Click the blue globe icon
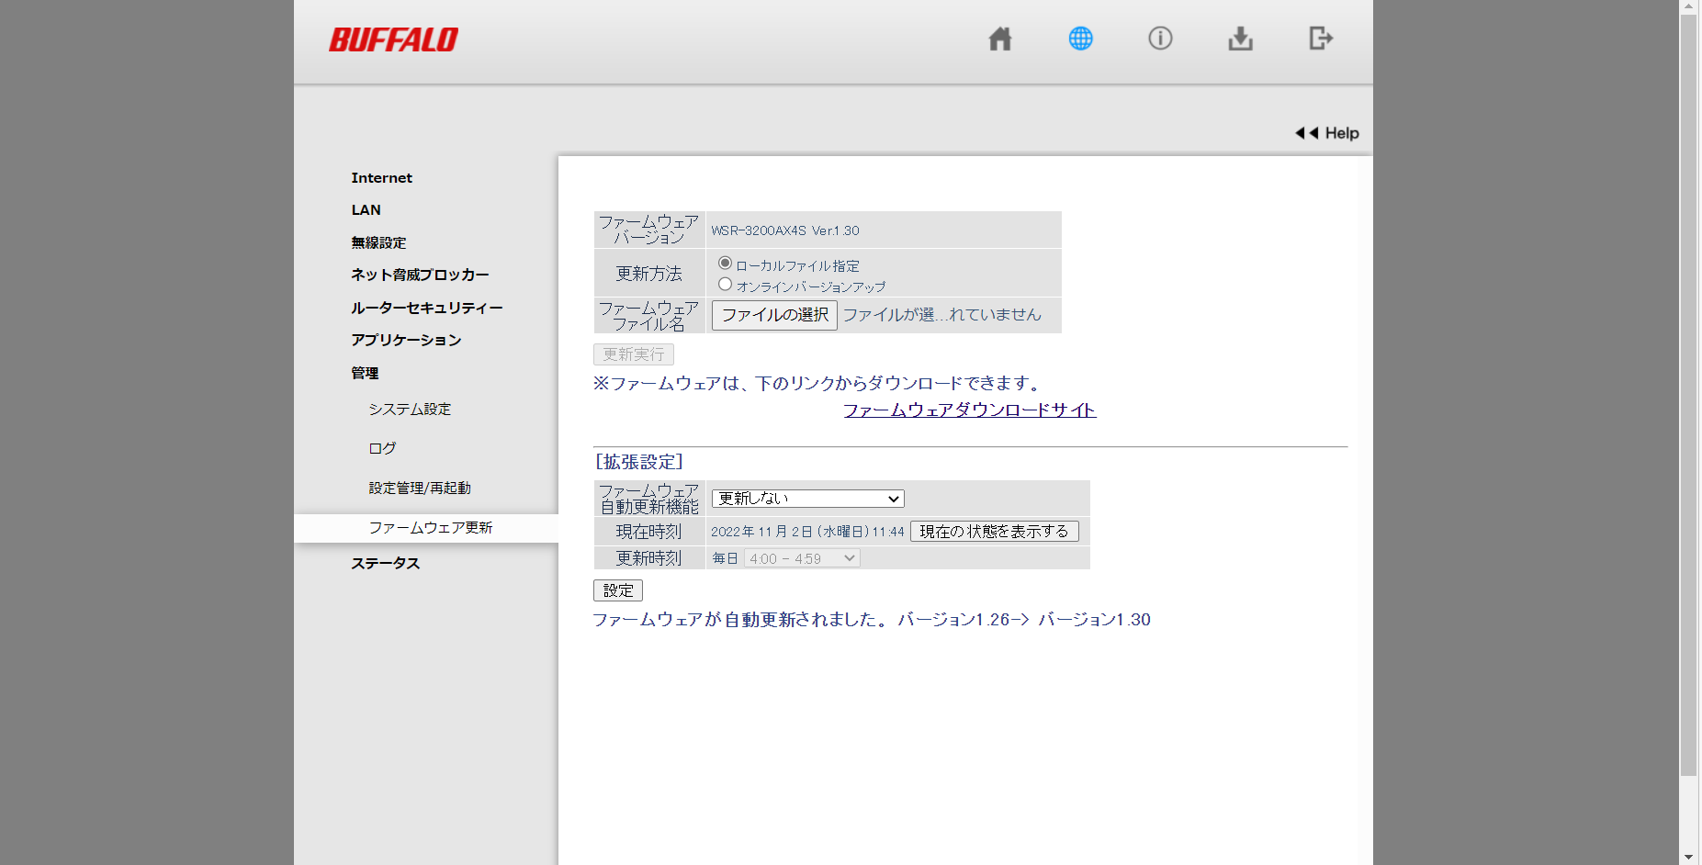Viewport: 1702px width, 865px height. point(1080,39)
